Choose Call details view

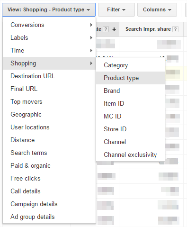(x=49, y=191)
